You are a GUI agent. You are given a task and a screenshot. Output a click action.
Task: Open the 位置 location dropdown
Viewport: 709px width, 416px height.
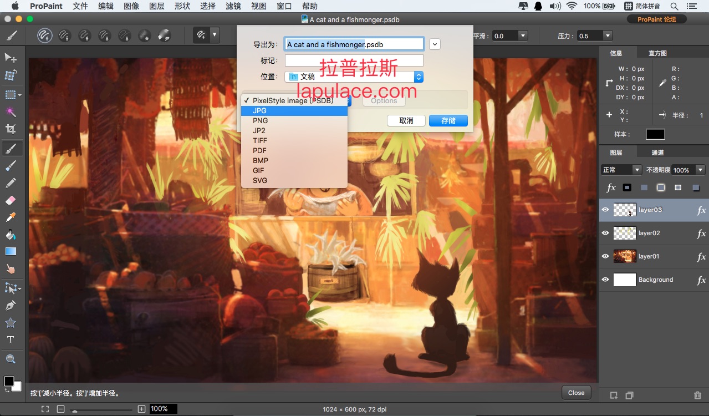click(354, 77)
